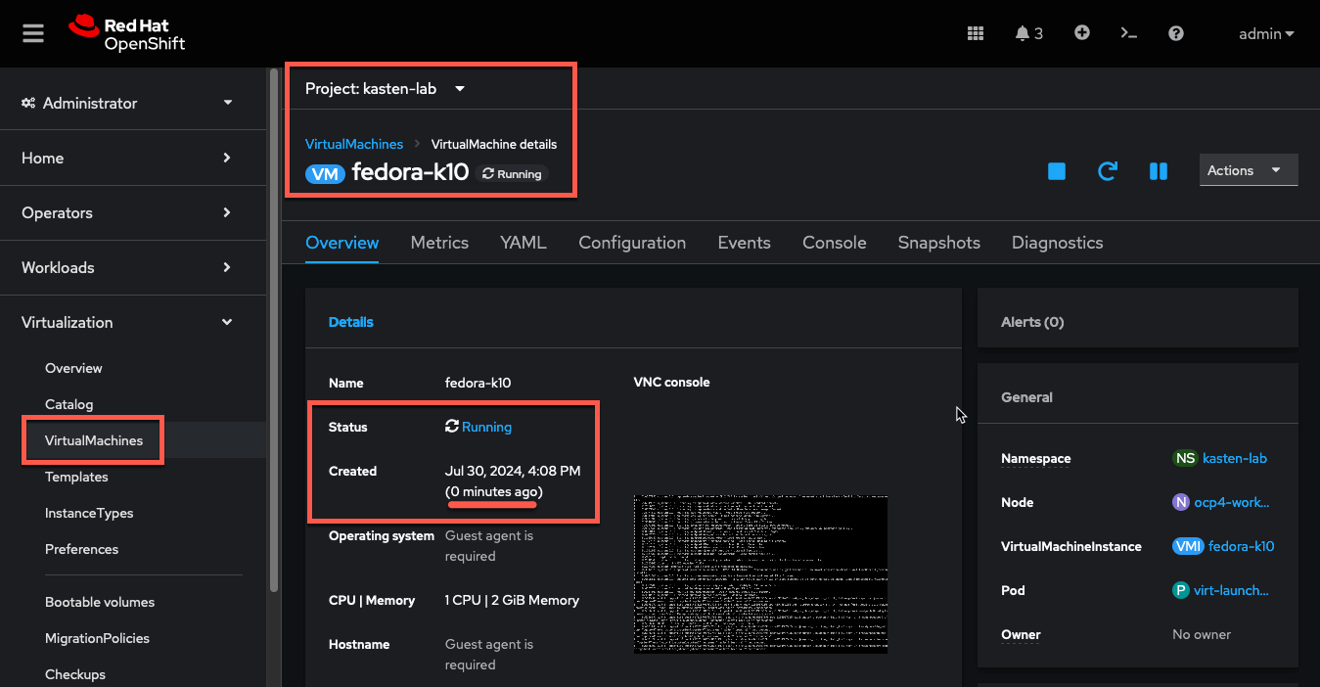Open MigrationPolicies in the sidebar
This screenshot has height=687, width=1320.
coord(97,638)
